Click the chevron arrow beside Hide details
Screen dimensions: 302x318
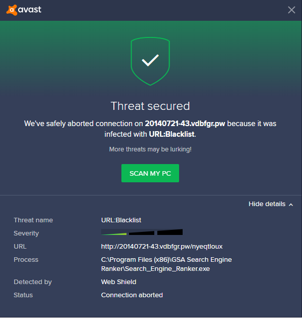tap(291, 205)
